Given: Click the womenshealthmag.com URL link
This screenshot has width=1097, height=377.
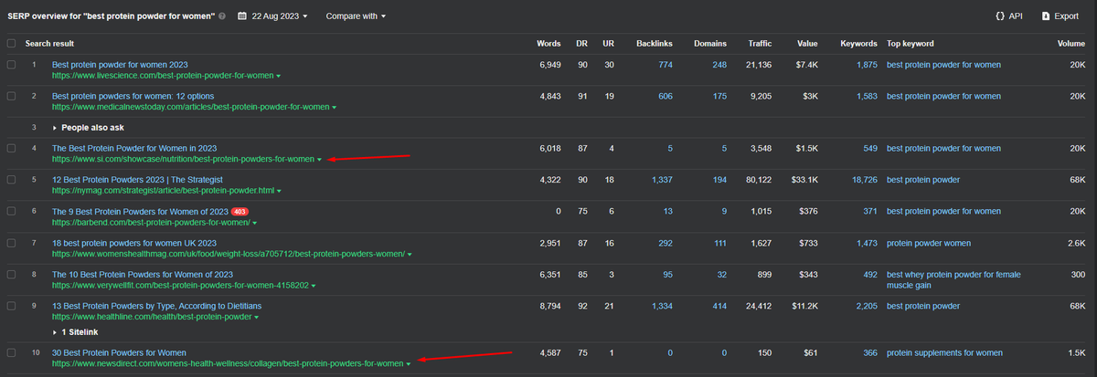Looking at the screenshot, I should coord(229,254).
